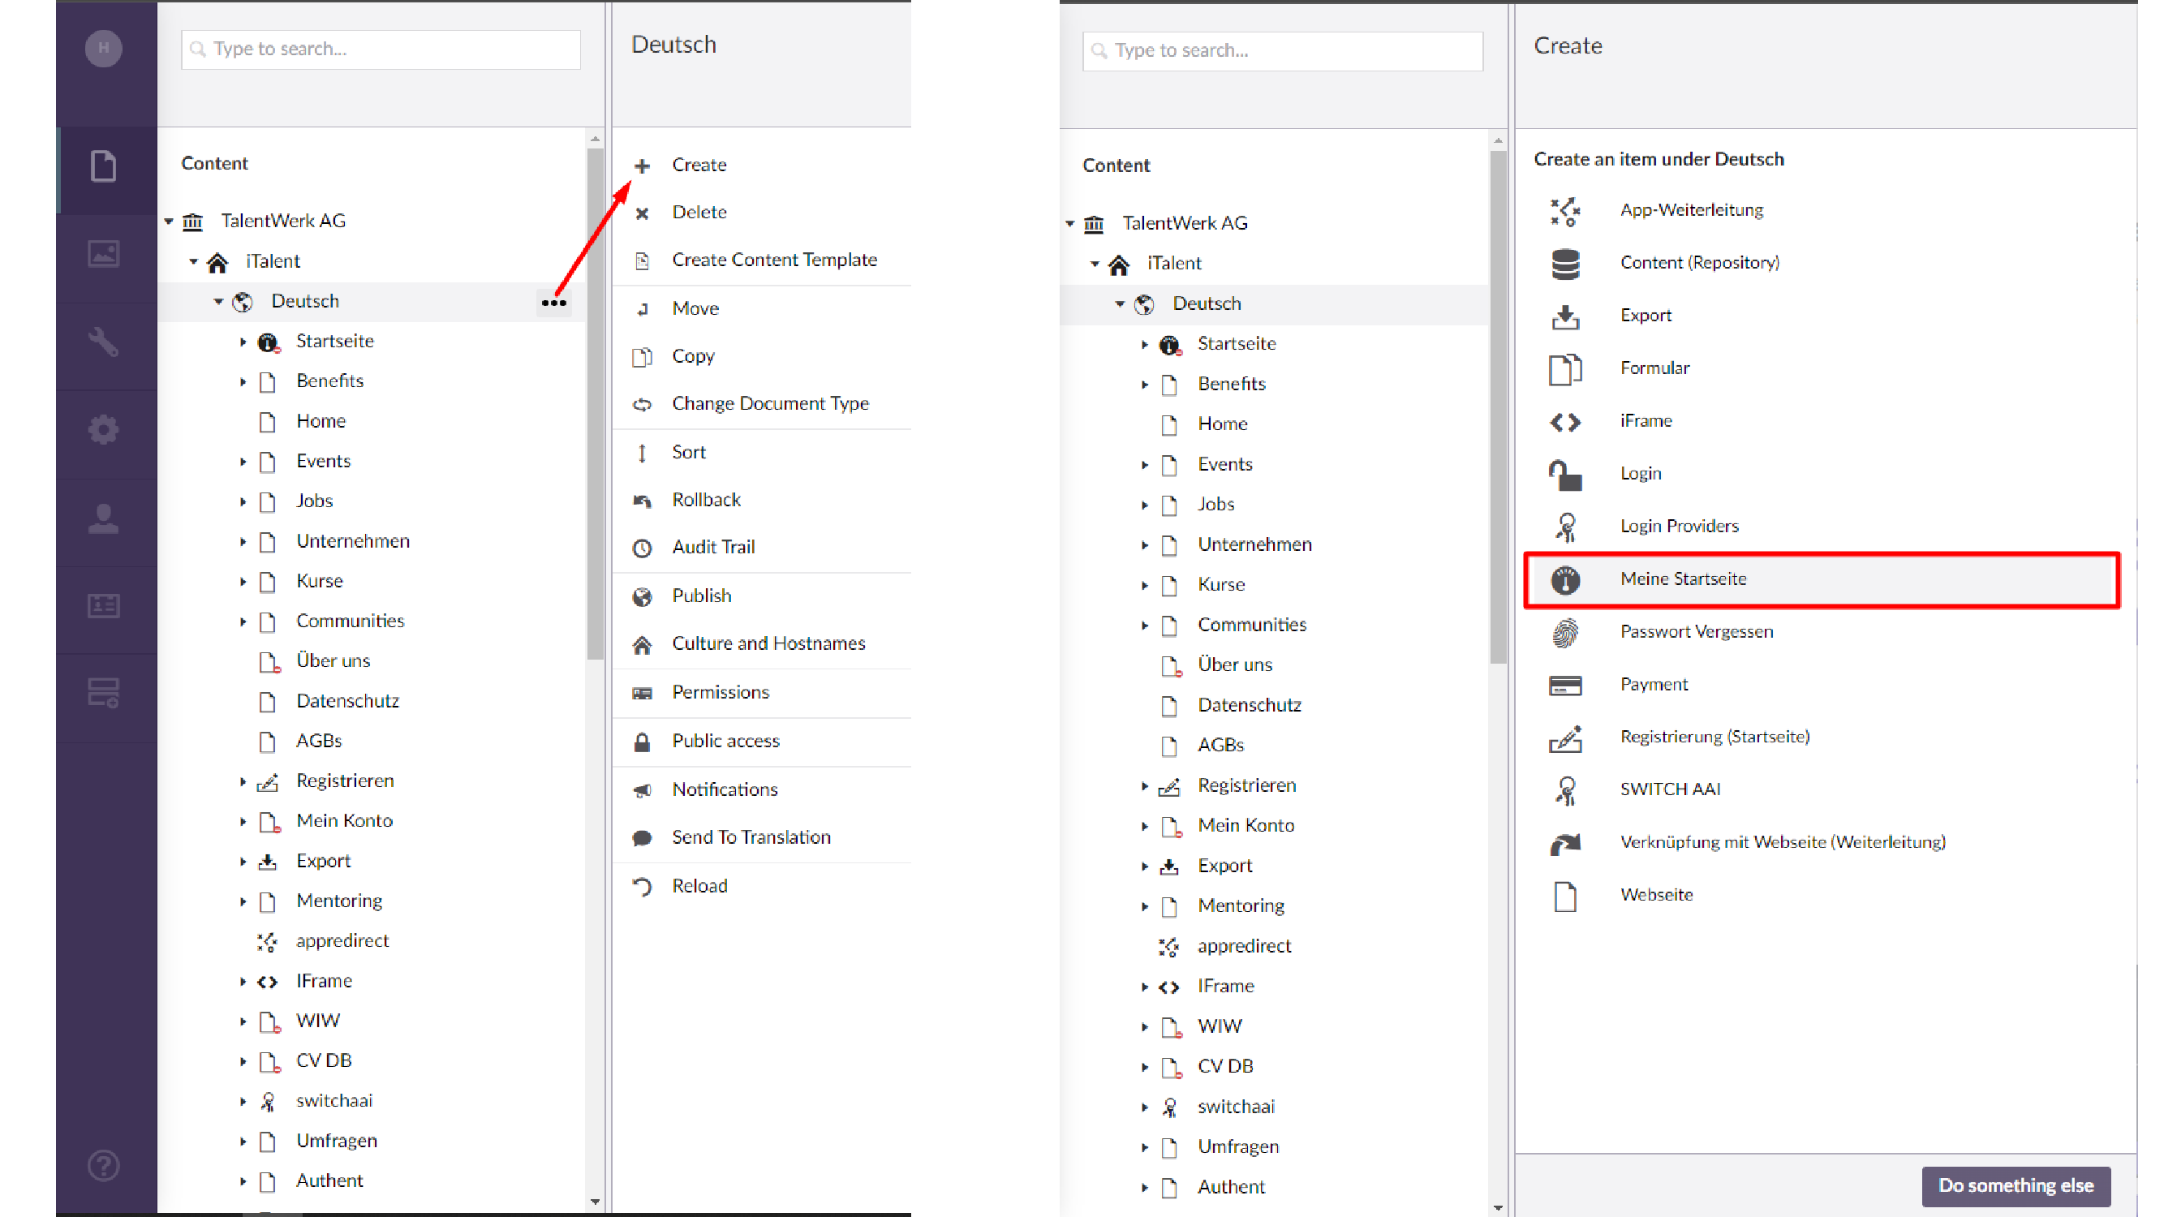Select Datenschutz in the left tree
The width and height of the screenshot is (2164, 1217).
point(347,701)
